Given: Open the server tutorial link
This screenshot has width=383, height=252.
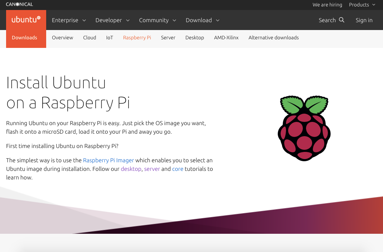Looking at the screenshot, I should 152,169.
